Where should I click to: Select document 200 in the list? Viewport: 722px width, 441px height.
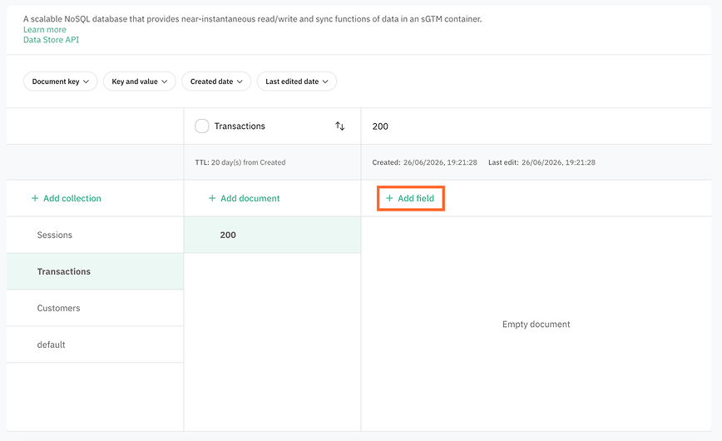[x=272, y=235]
